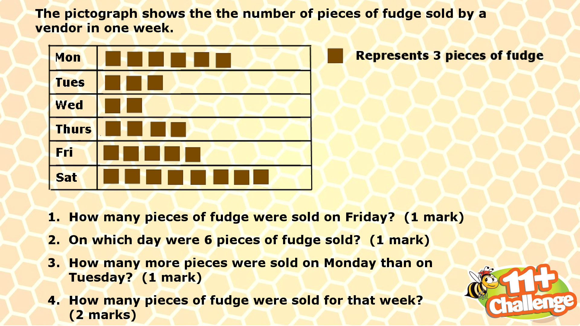Click the second fudge square in Wed row
580x326 pixels.
point(134,105)
